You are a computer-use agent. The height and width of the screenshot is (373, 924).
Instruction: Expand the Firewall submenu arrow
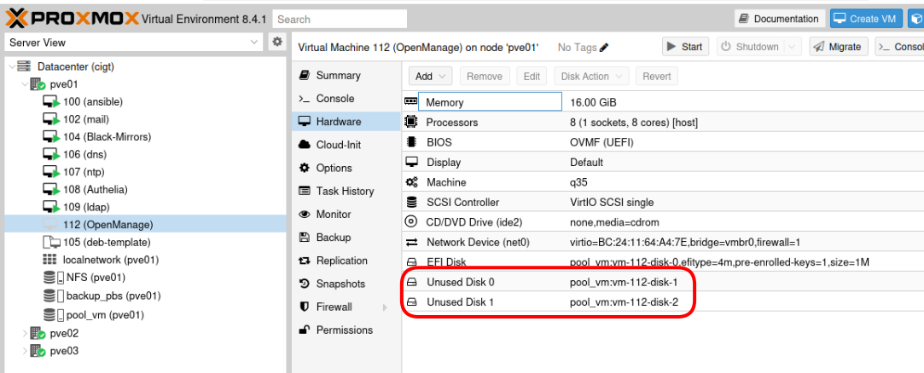384,307
